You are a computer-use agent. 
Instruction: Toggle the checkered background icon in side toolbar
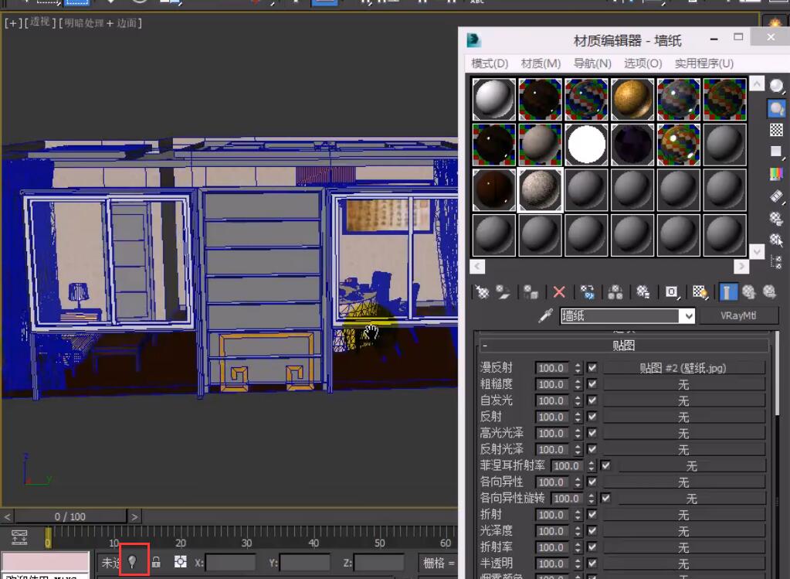(776, 130)
